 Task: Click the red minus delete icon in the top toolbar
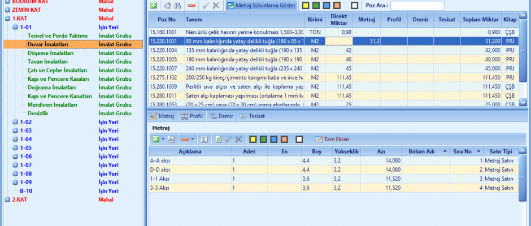(x=192, y=5)
